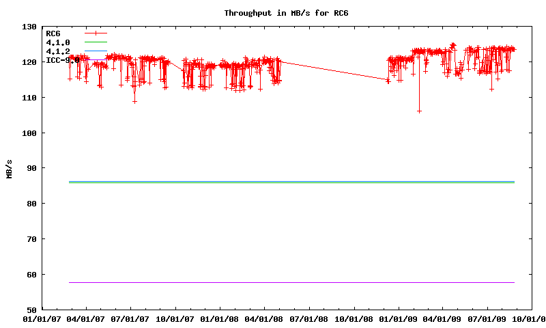Click the 2007 dip point near 109 MB/s
The width and height of the screenshot is (546, 328).
tap(134, 101)
